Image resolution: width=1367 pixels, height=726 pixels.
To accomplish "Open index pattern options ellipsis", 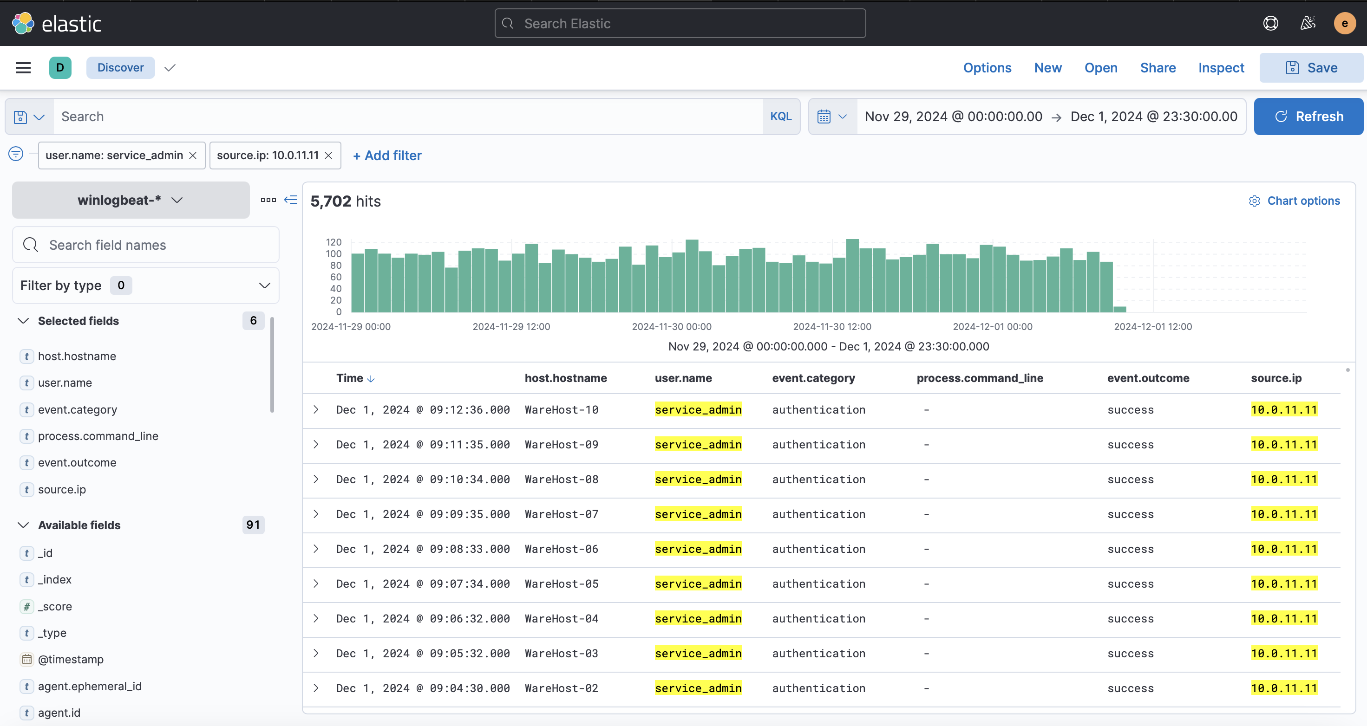I will click(268, 200).
